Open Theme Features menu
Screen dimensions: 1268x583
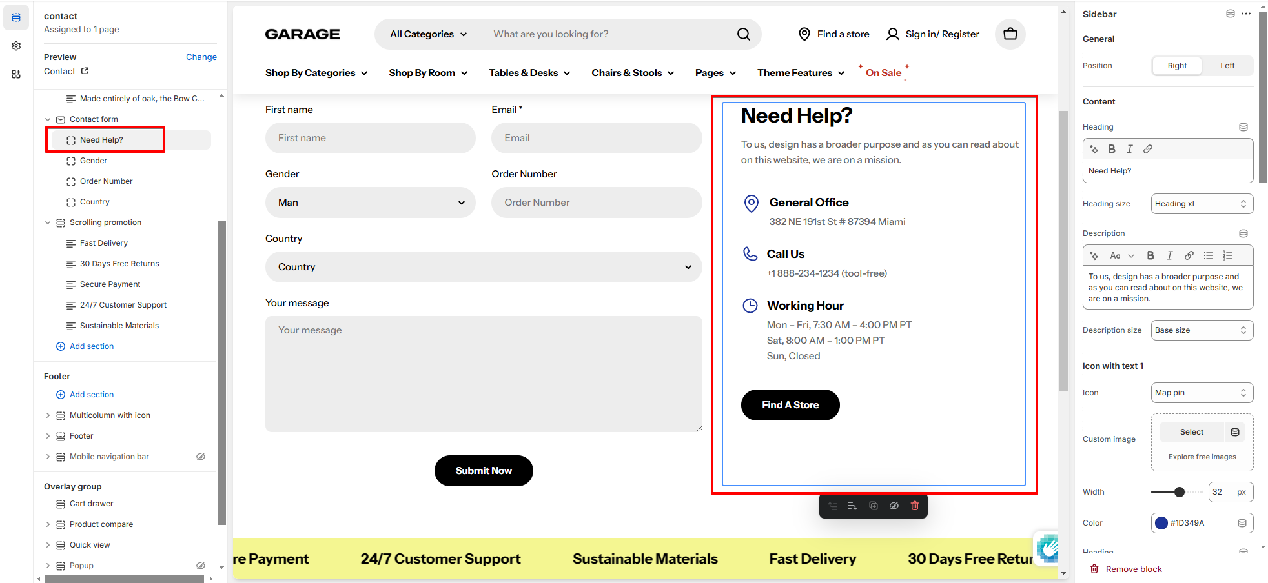tap(801, 73)
